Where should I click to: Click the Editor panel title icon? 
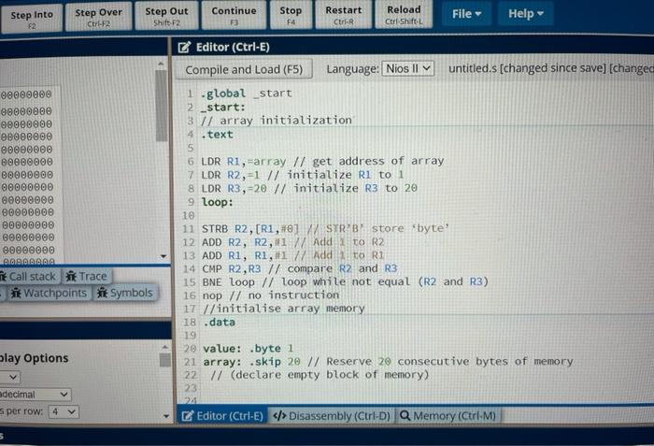coord(184,47)
